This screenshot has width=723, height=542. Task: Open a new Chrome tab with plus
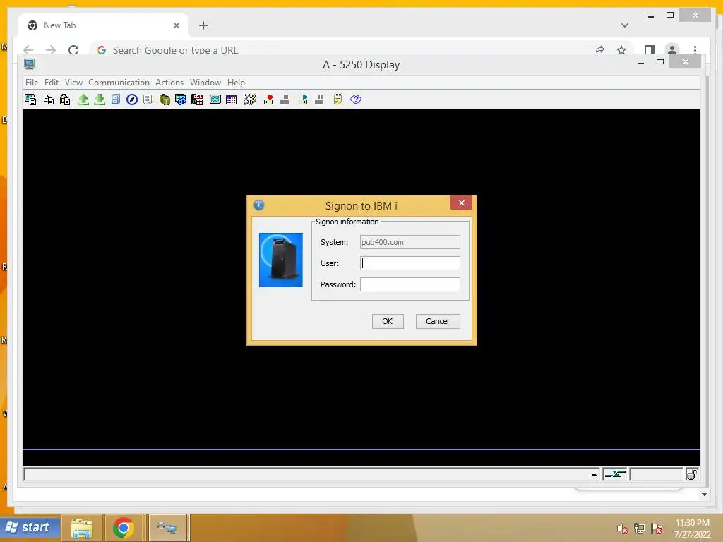(x=203, y=25)
